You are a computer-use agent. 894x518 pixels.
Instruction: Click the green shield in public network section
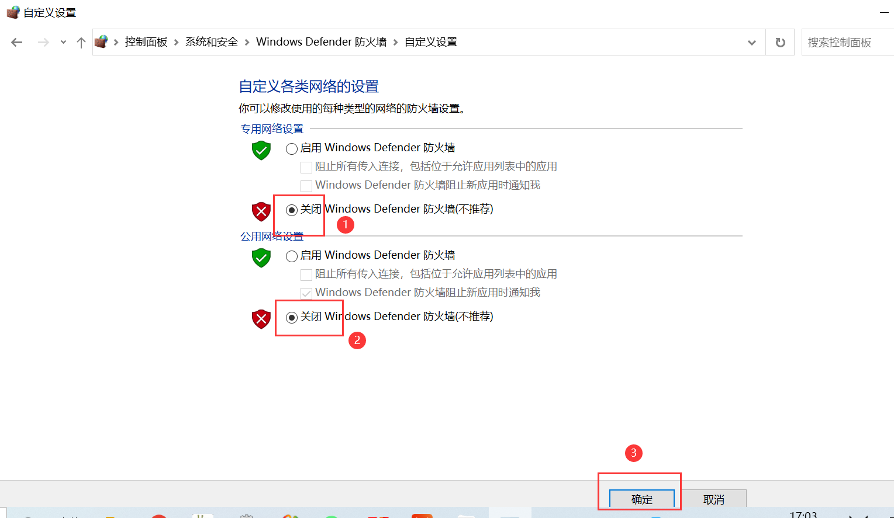[x=261, y=258]
